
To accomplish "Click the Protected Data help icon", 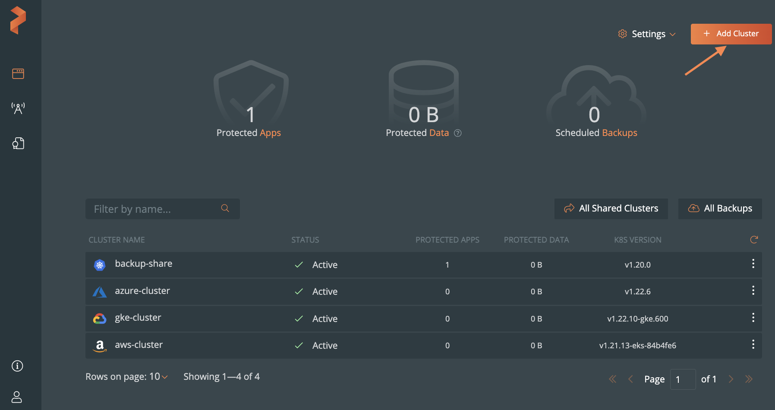I will click(458, 133).
